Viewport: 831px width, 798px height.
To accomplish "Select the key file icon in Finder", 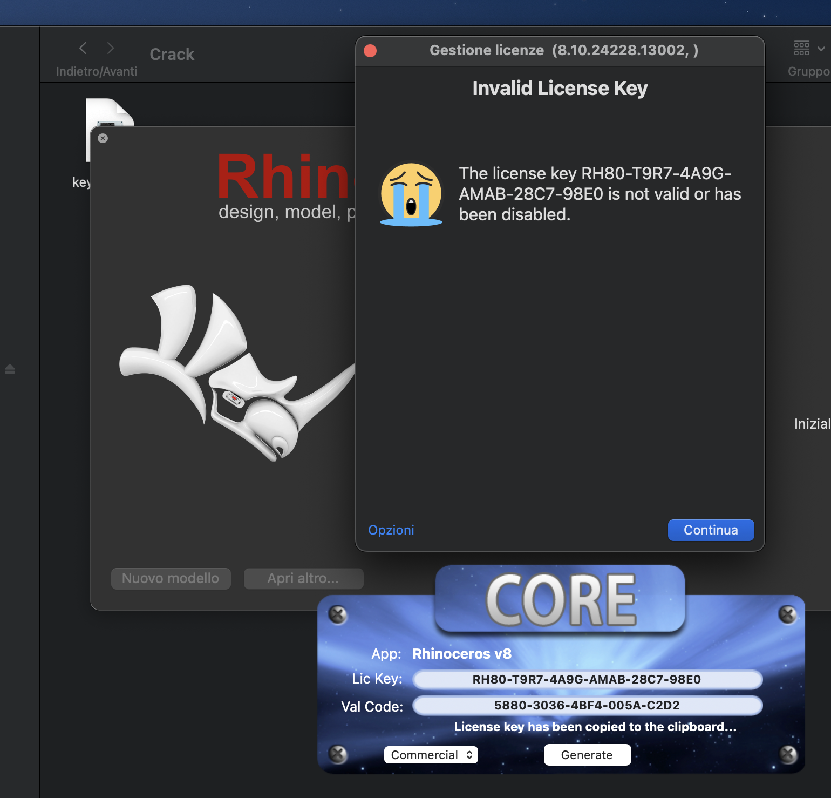I will 110,112.
